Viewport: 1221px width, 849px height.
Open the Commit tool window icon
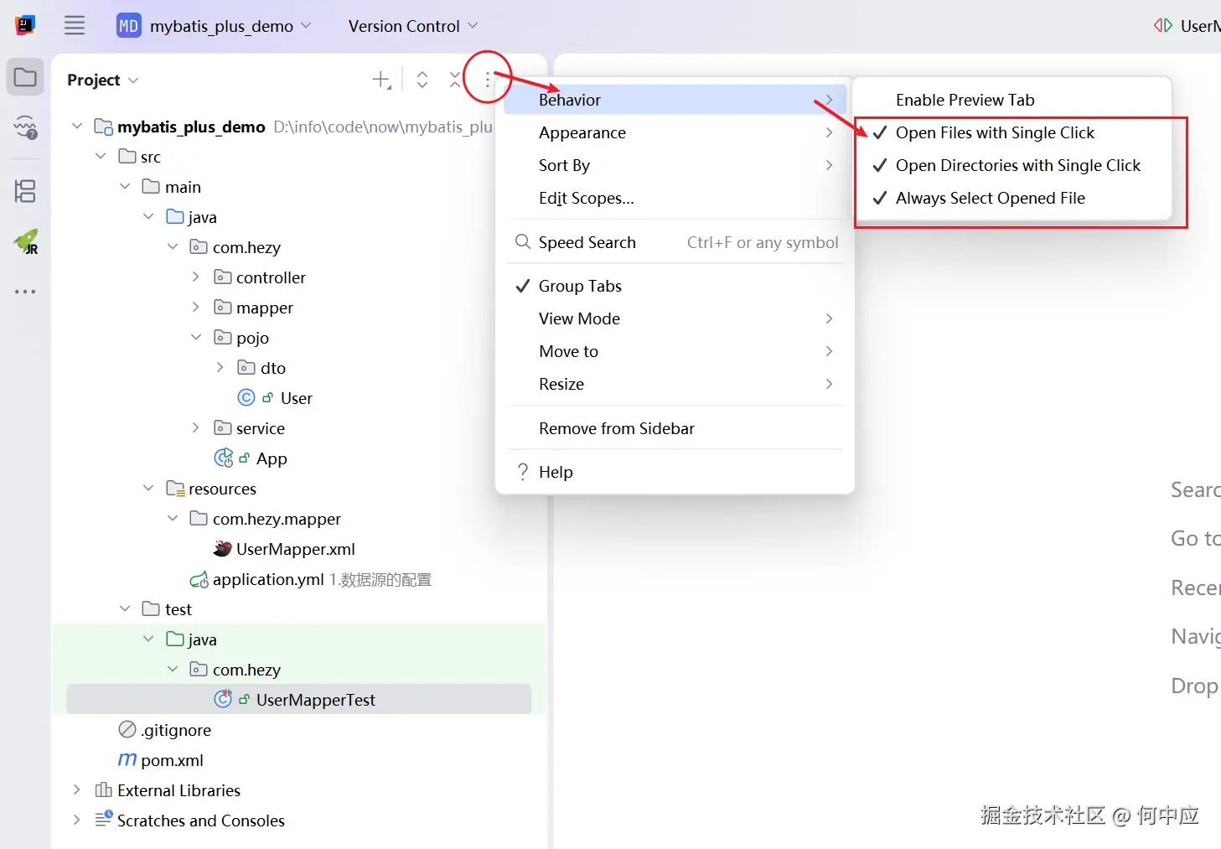click(25, 127)
